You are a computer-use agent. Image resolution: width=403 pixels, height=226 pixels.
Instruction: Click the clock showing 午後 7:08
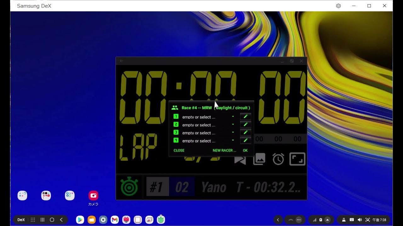pyautogui.click(x=379, y=220)
